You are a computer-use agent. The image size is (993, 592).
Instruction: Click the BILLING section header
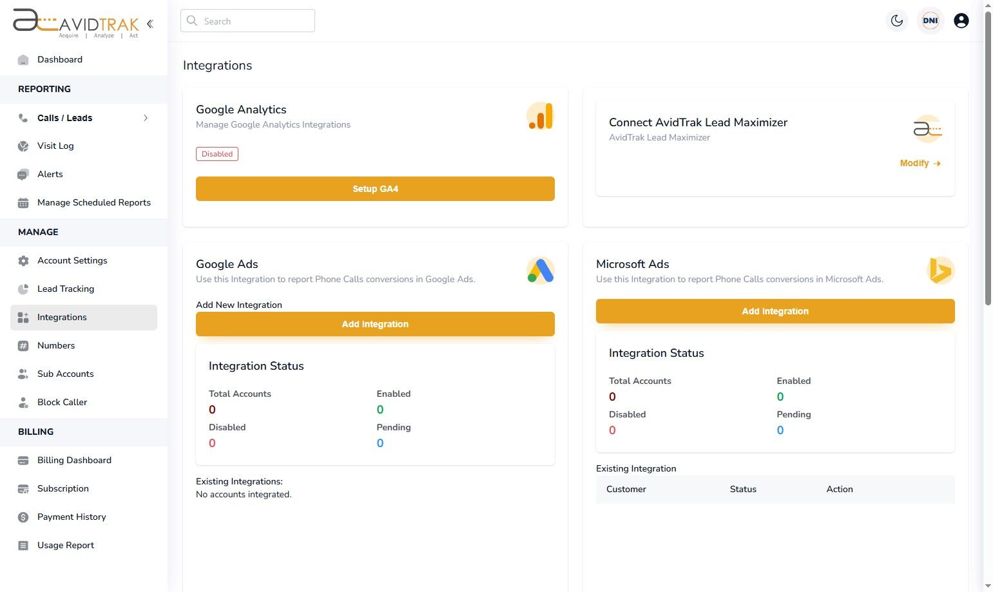coord(35,432)
